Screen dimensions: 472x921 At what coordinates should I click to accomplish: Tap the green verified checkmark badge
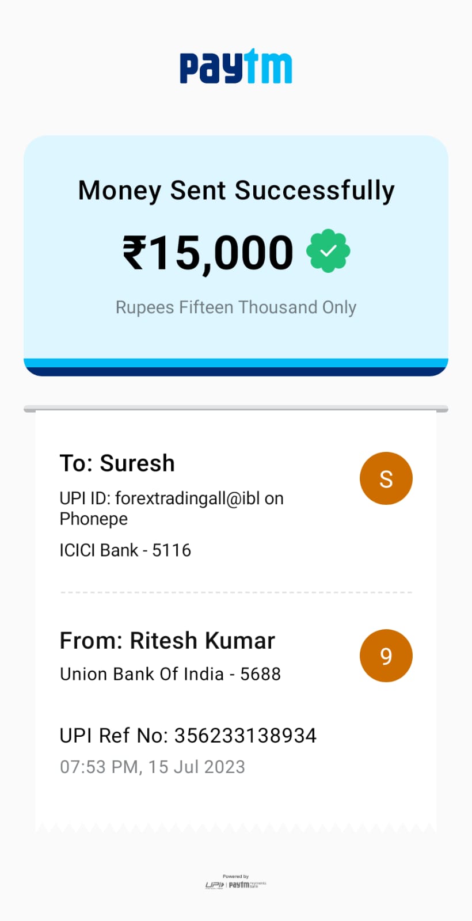click(x=328, y=252)
